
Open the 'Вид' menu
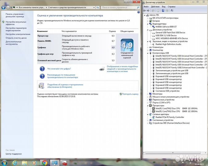point(164,7)
